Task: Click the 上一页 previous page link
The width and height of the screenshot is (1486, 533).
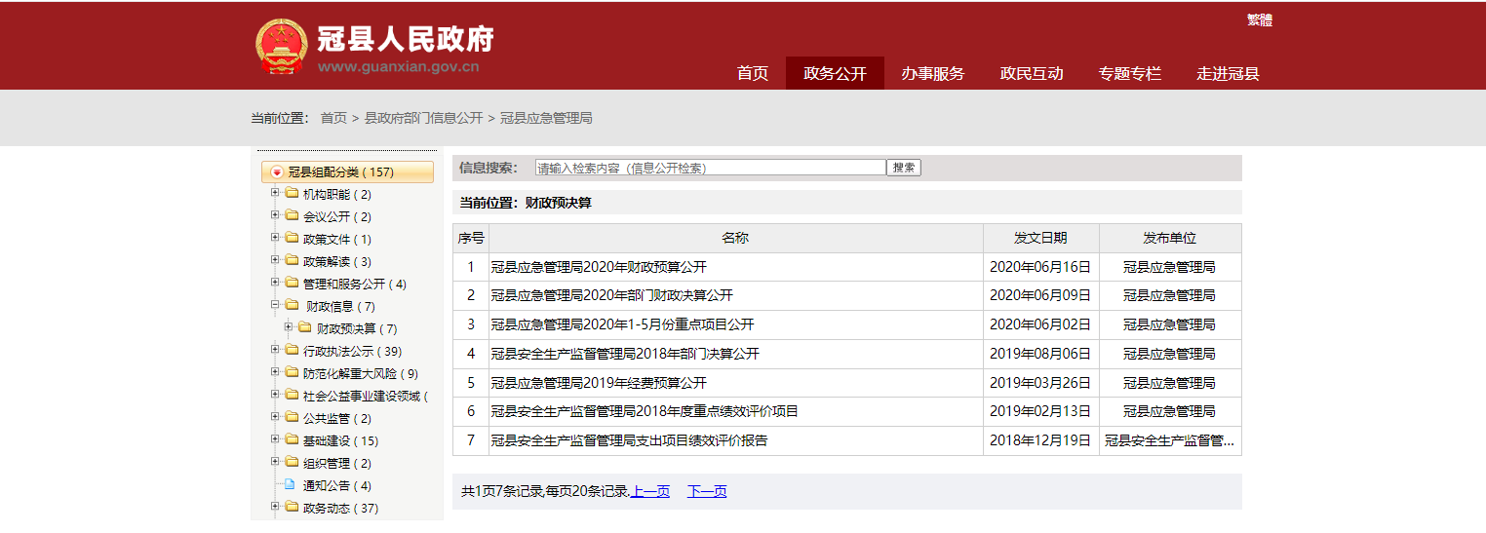Action: 649,491
